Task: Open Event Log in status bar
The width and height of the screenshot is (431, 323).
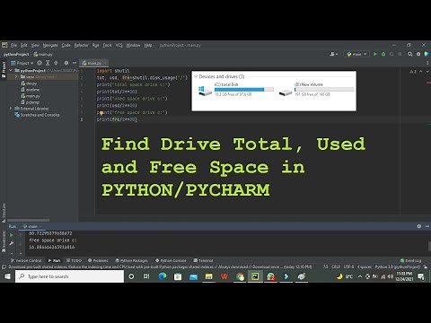Action: tap(410, 260)
